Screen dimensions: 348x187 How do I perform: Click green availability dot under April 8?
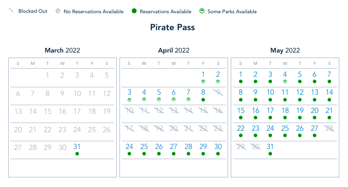pos(203,99)
